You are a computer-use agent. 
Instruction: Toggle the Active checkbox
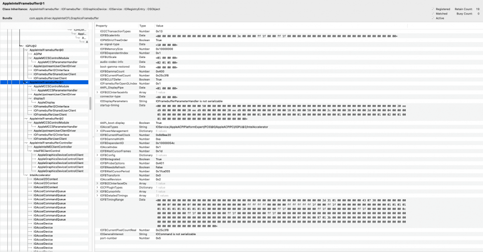point(432,18)
